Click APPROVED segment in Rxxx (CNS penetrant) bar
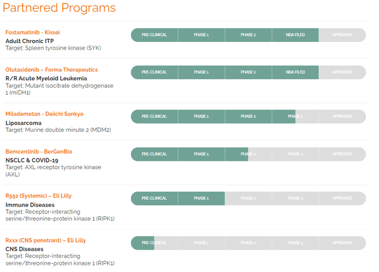 tap(342, 243)
